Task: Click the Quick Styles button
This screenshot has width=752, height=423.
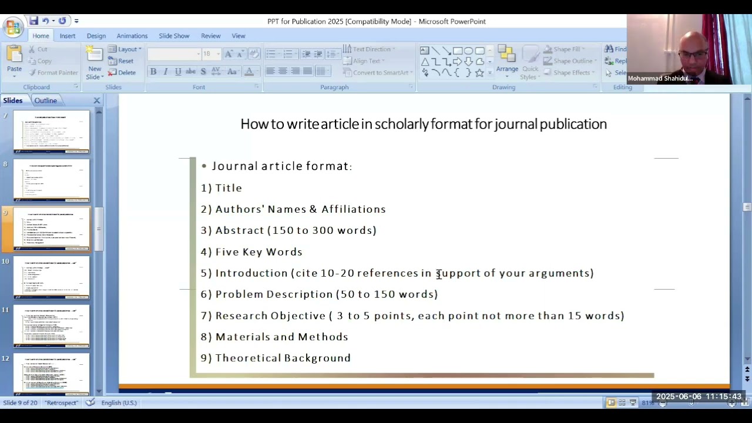Action: point(530,63)
